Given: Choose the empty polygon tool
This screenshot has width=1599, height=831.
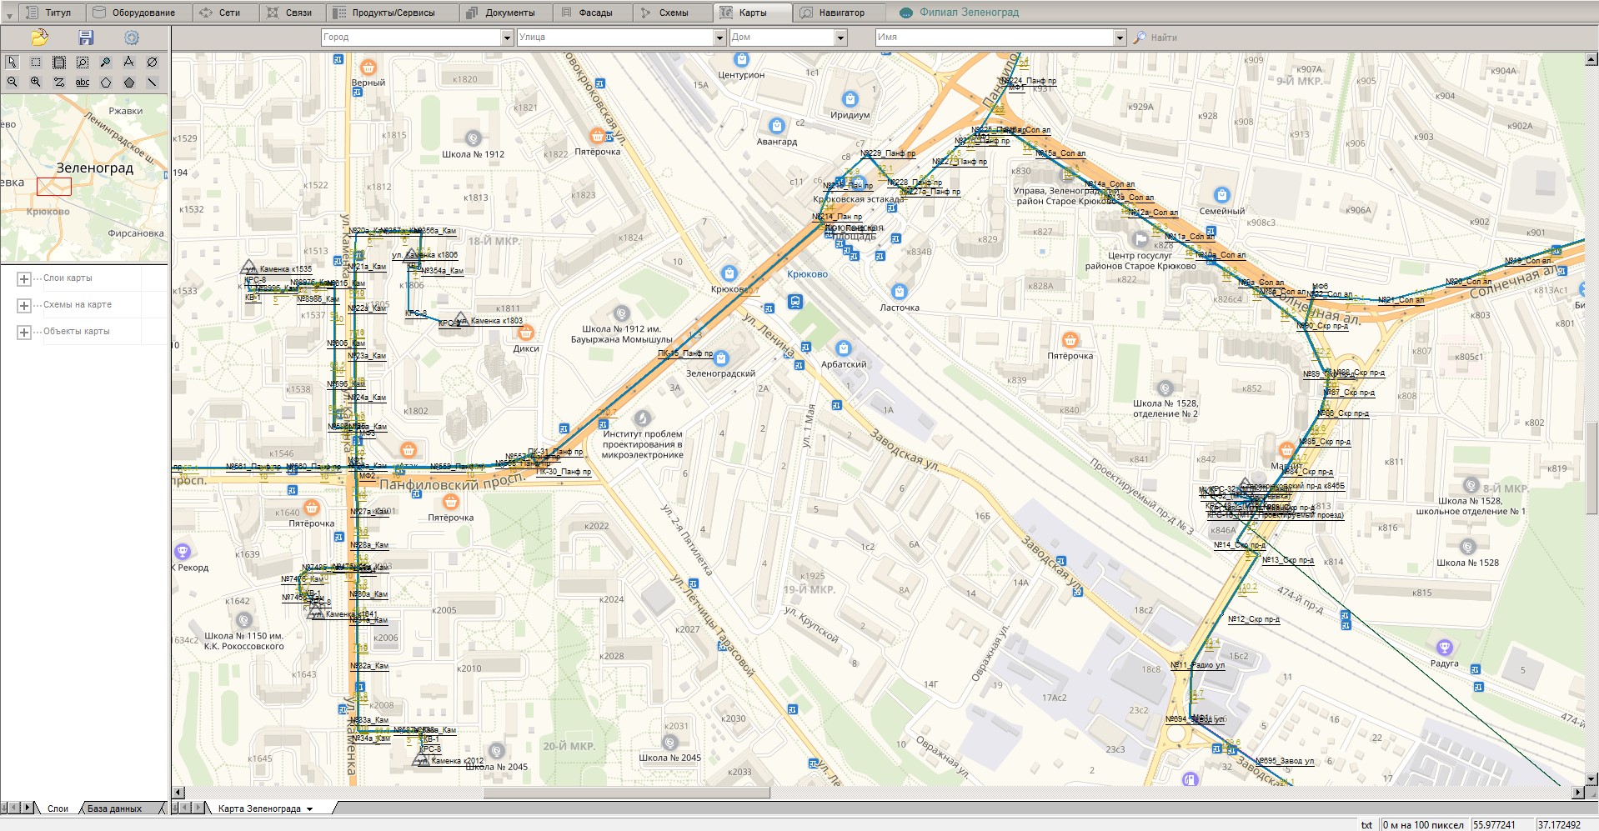Looking at the screenshot, I should (x=105, y=83).
